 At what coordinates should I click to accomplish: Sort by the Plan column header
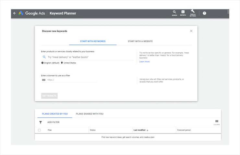[50, 130]
